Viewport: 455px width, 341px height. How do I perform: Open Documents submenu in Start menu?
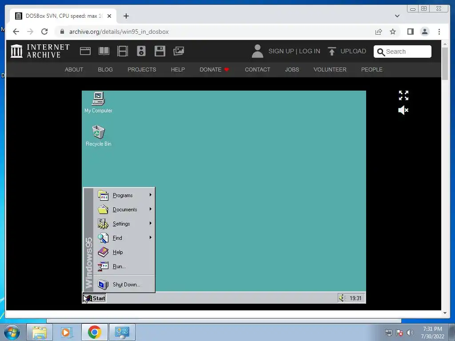point(125,210)
